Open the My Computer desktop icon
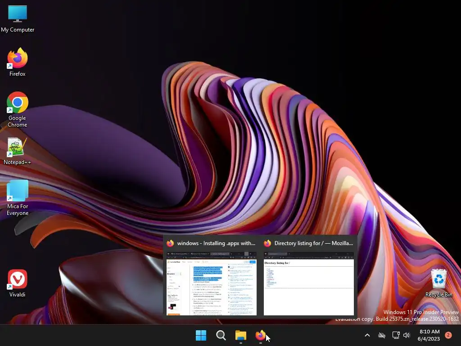The width and height of the screenshot is (461, 346). (18, 18)
